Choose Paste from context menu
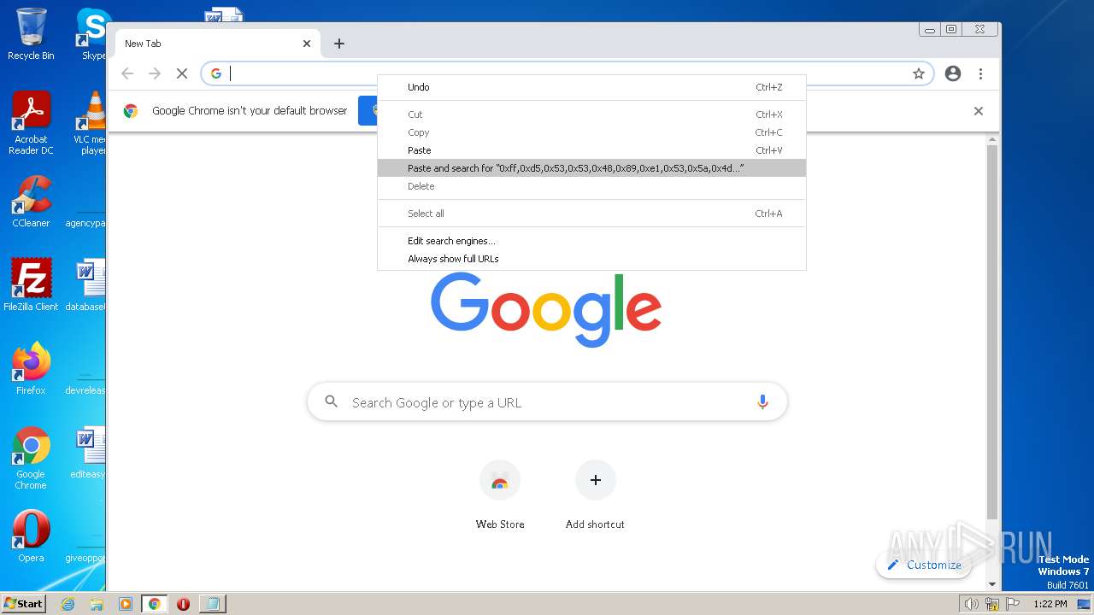 (591, 150)
